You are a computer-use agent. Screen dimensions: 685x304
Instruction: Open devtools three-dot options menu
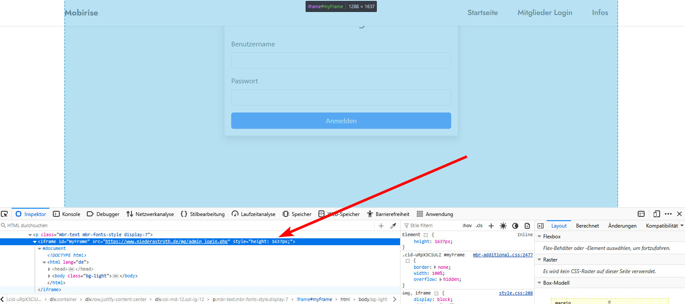668,214
